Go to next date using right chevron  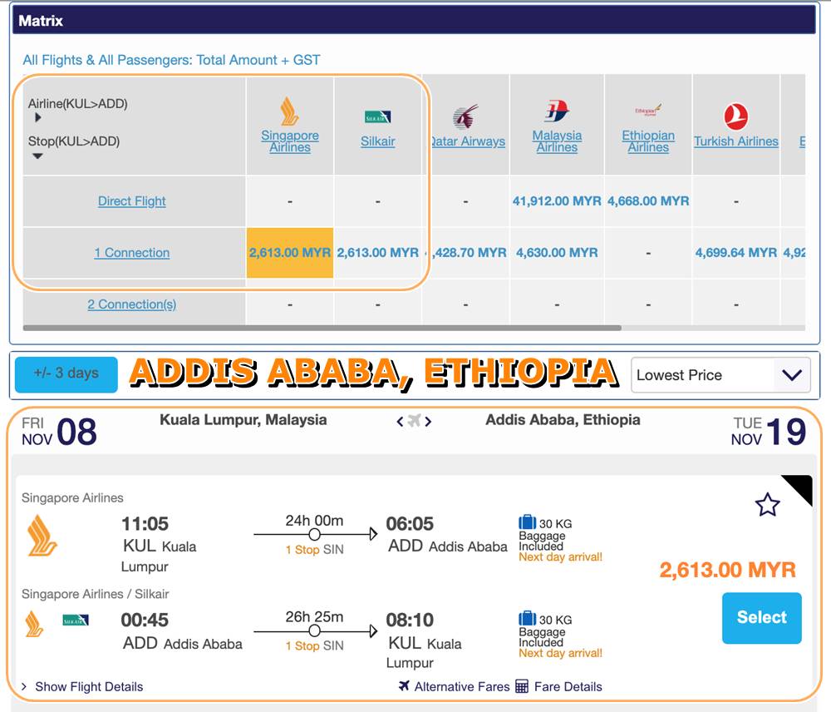point(428,422)
